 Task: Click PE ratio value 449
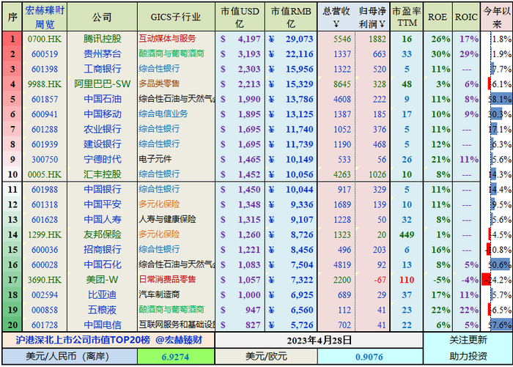click(407, 234)
